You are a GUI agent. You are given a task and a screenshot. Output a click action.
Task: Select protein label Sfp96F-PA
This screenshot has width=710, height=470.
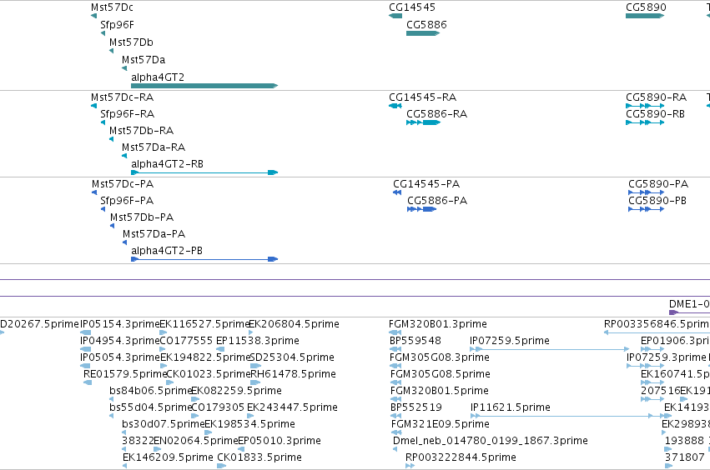point(127,201)
